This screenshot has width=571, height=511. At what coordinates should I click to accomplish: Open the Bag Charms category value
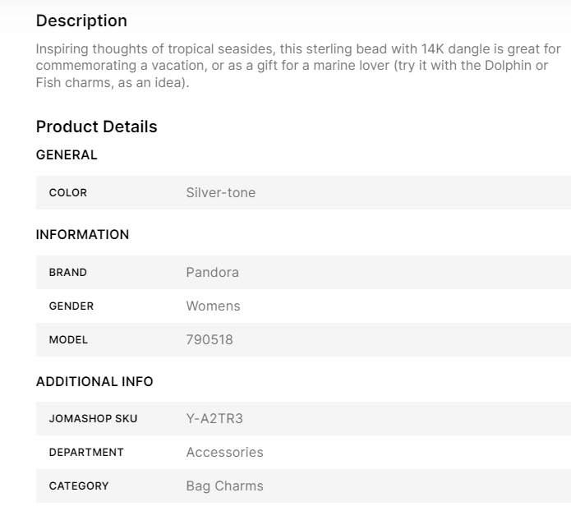224,486
